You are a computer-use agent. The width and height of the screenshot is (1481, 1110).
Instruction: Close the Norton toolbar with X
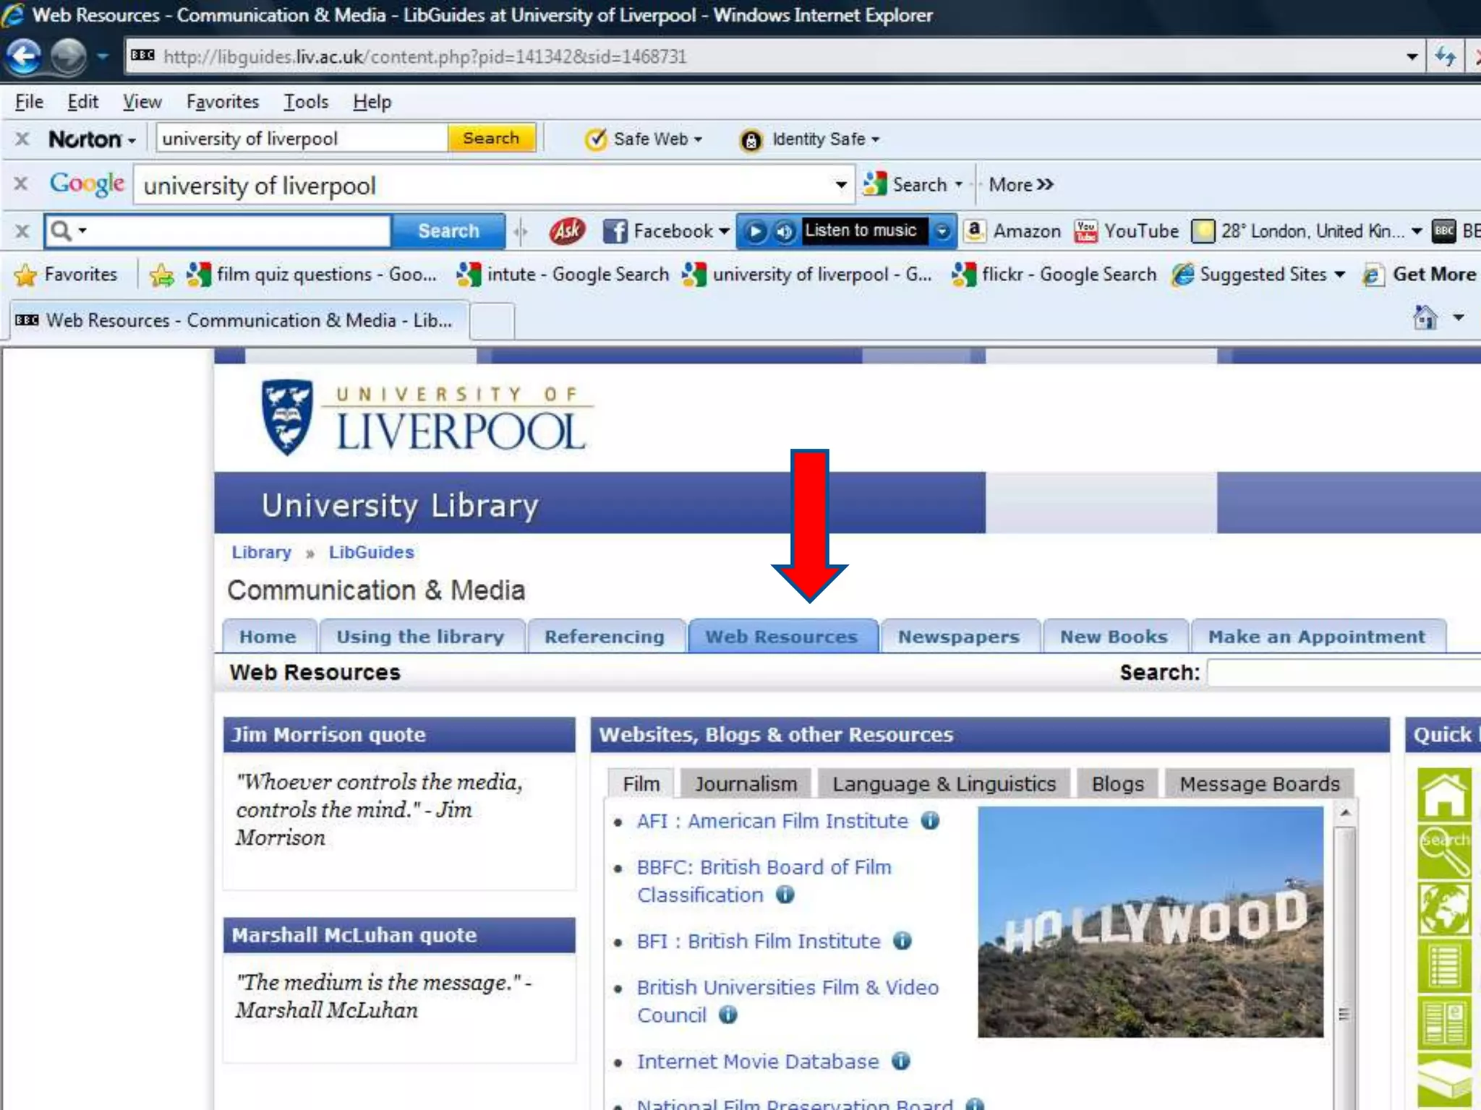click(22, 139)
